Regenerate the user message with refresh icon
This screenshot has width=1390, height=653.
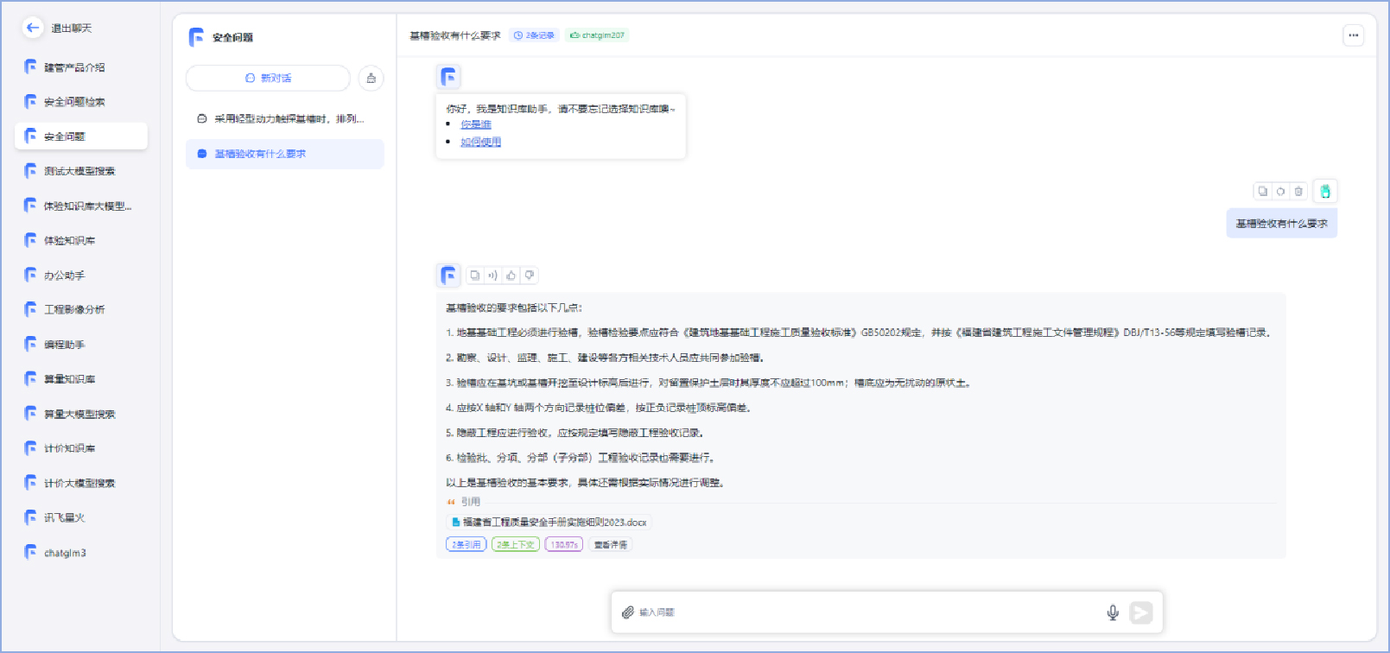click(x=1280, y=191)
